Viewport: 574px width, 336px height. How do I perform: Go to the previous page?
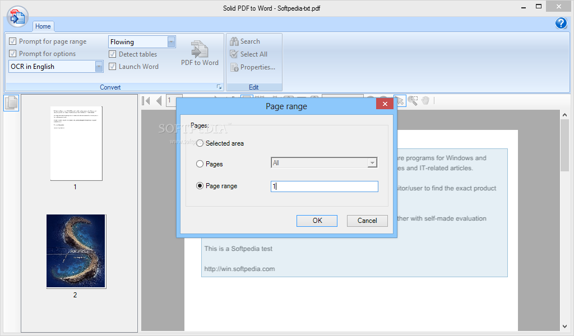pyautogui.click(x=159, y=101)
